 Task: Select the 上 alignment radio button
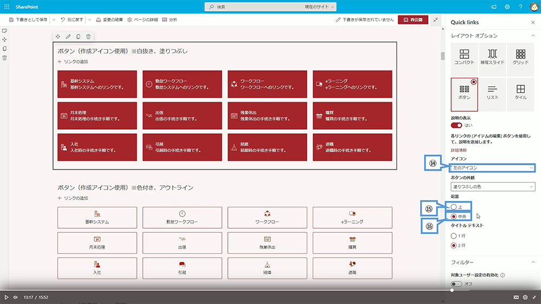pyautogui.click(x=454, y=207)
